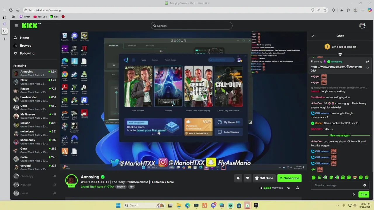Select the angry green emote second in the row
This screenshot has width=374, height=210.
tap(319, 177)
